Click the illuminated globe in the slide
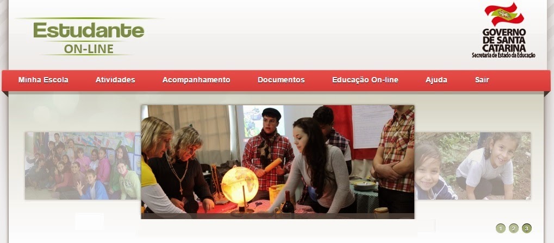 240,185
